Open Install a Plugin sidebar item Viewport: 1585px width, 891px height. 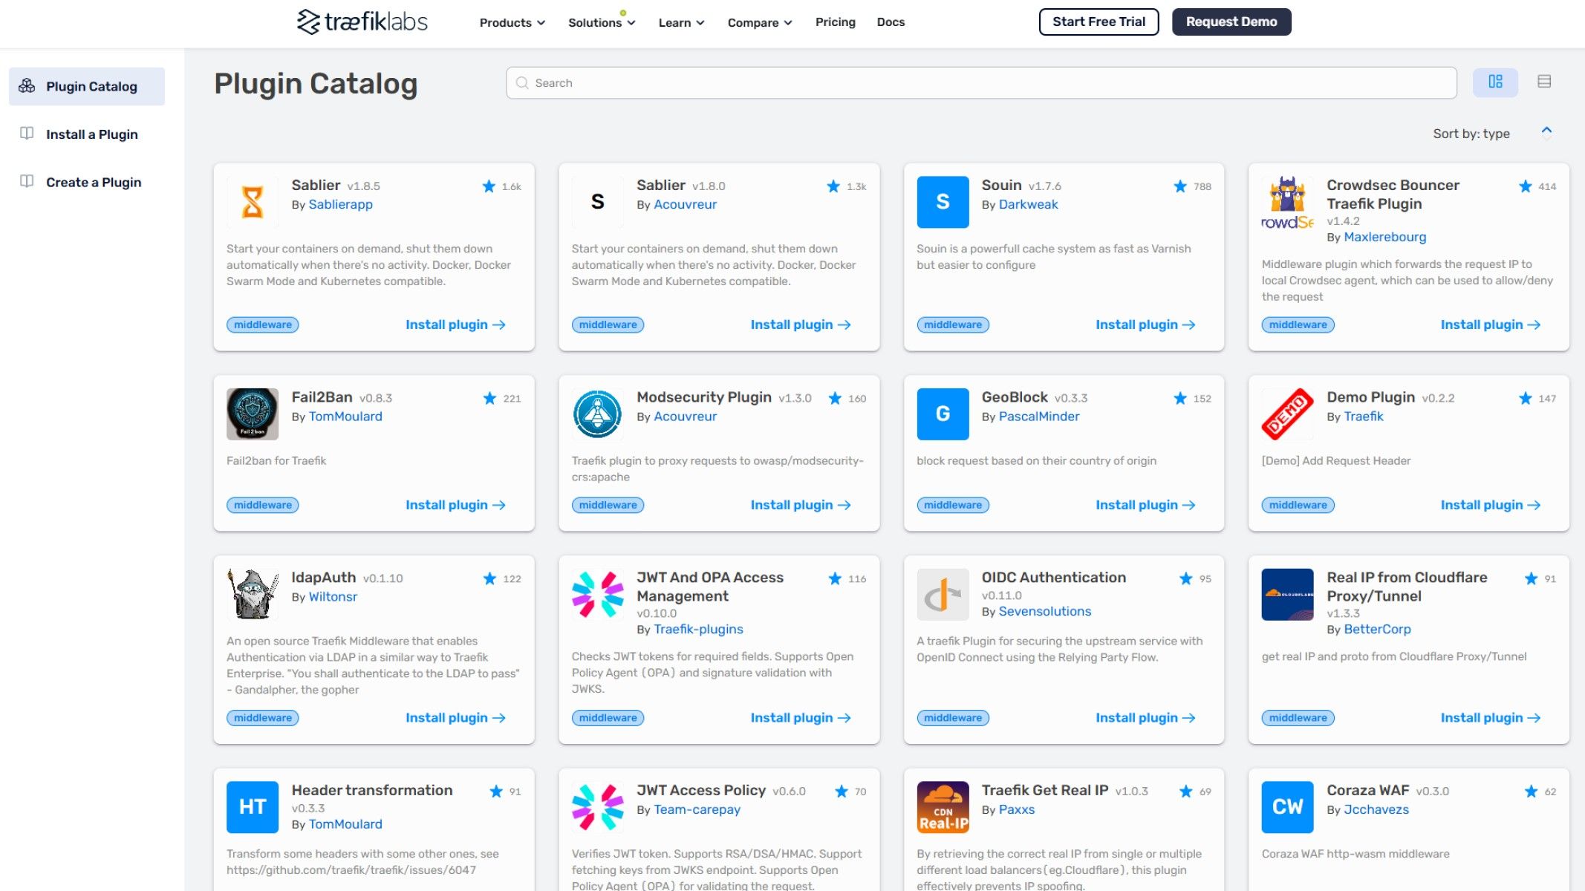(91, 134)
